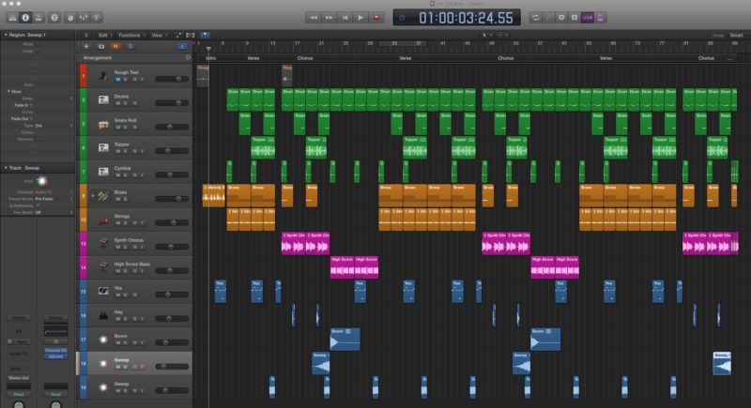The height and width of the screenshot is (408, 751).
Task: Select the first Boom audio region
Action: point(345,340)
